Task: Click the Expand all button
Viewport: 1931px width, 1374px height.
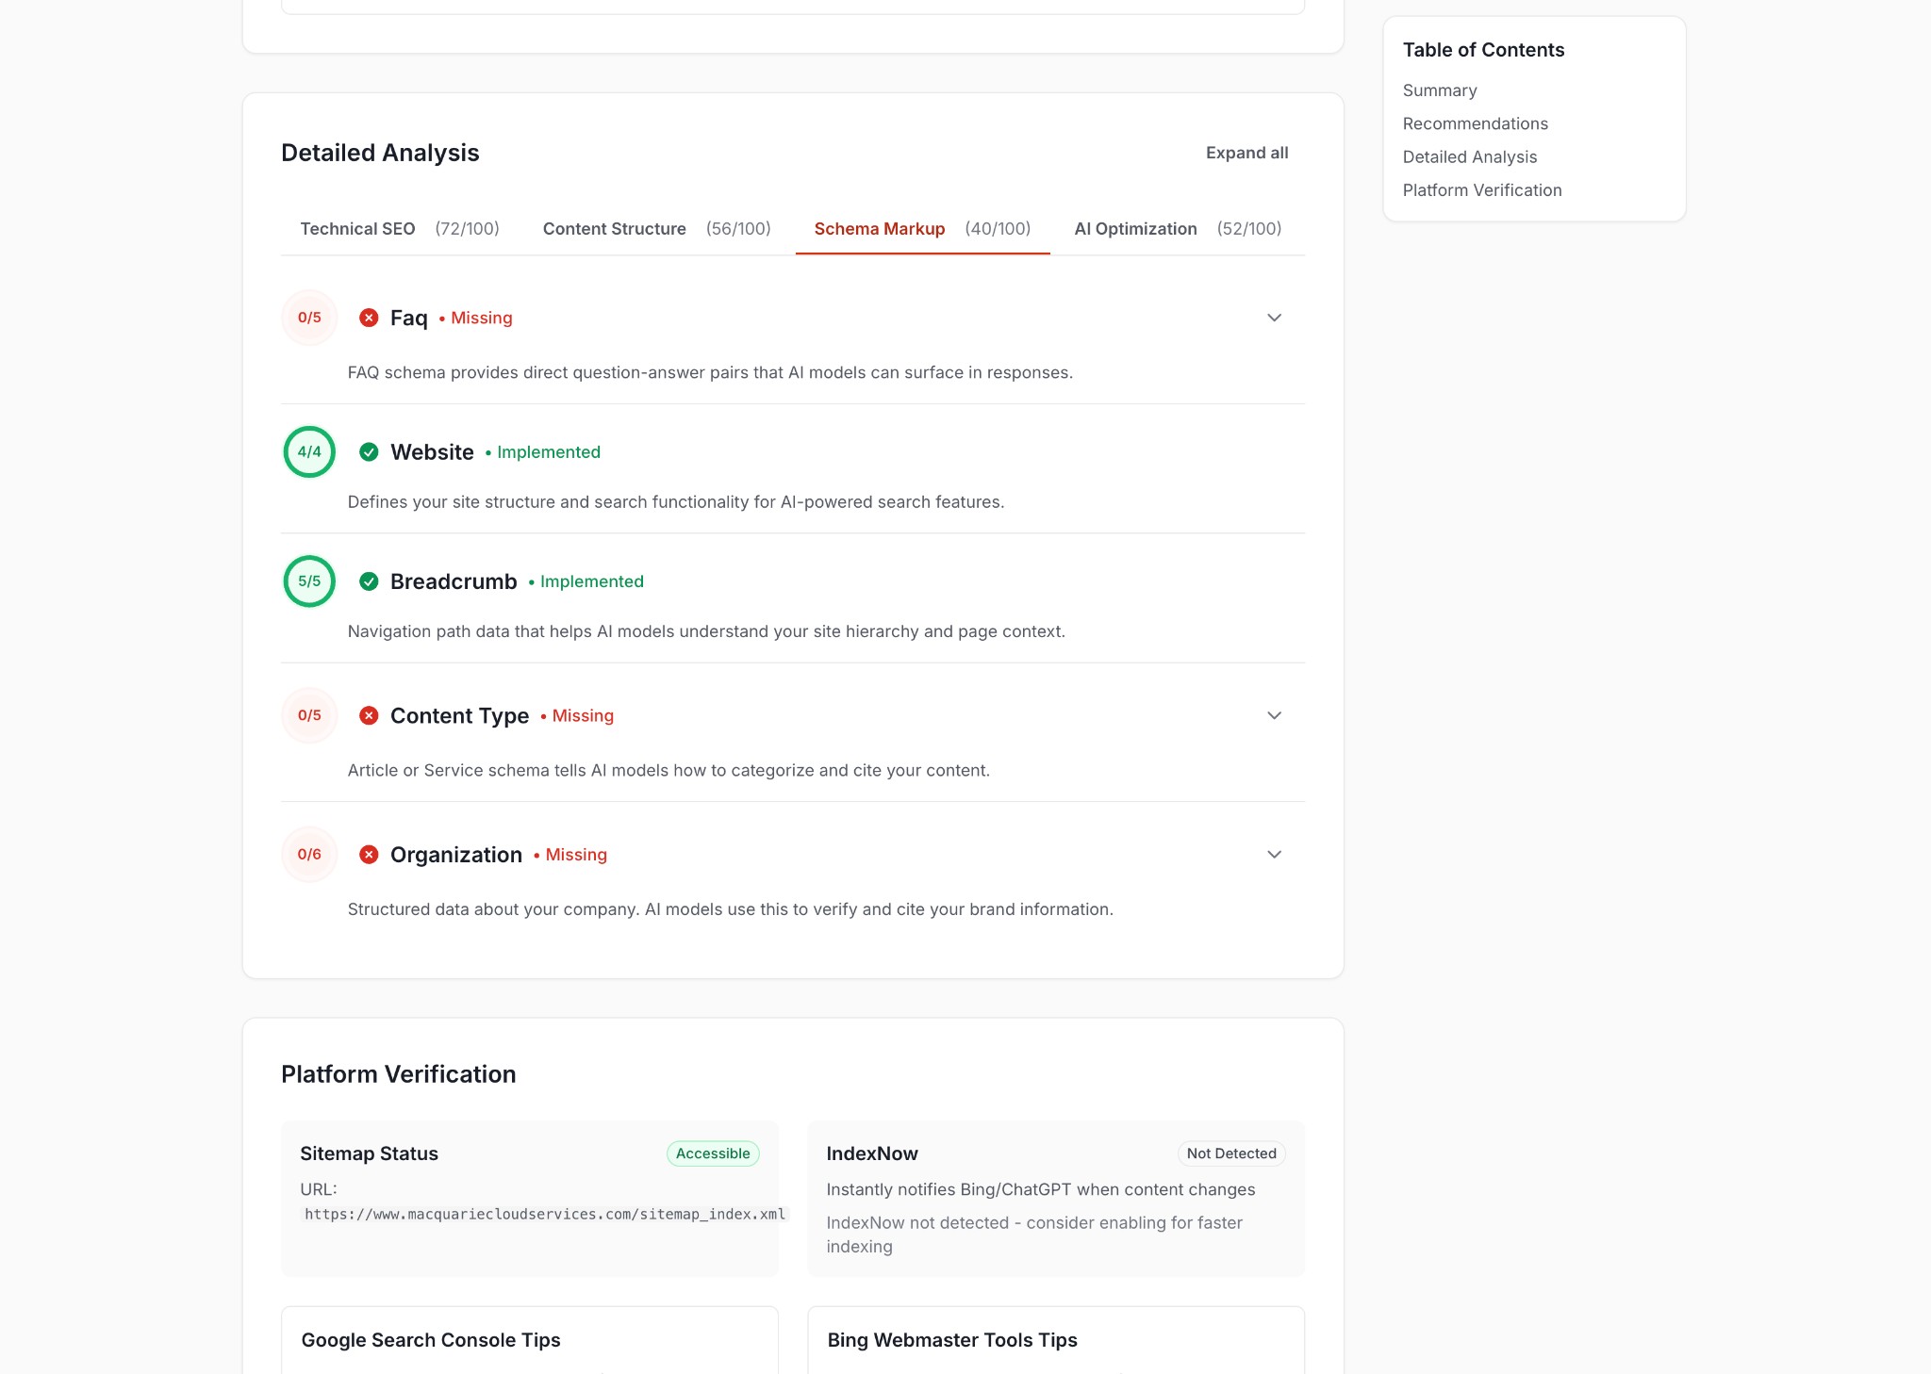Action: [x=1246, y=153]
